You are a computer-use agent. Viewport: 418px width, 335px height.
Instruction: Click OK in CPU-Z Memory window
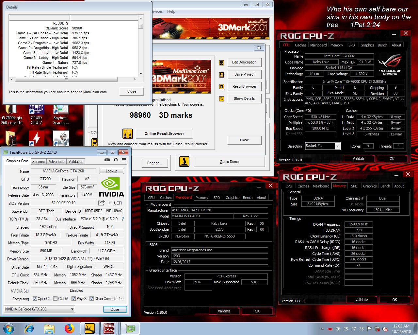coord(394,300)
